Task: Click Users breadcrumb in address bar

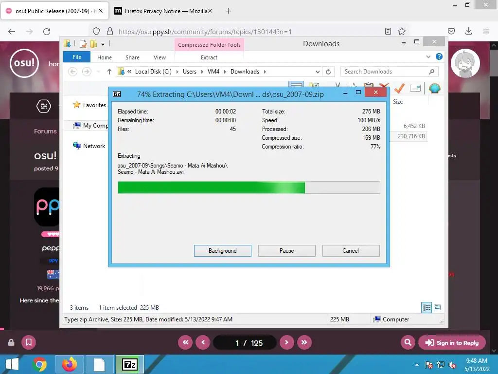Action: pos(190,72)
